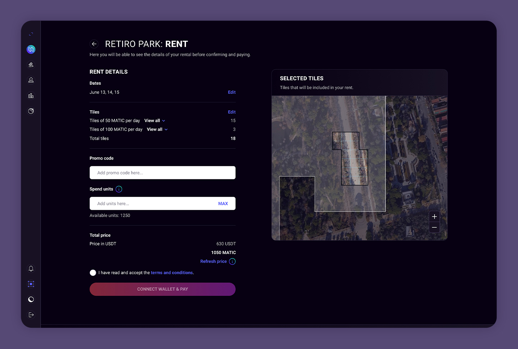This screenshot has height=349, width=518.
Task: Expand the sidebar with the top corner icon
Action: coord(31,34)
